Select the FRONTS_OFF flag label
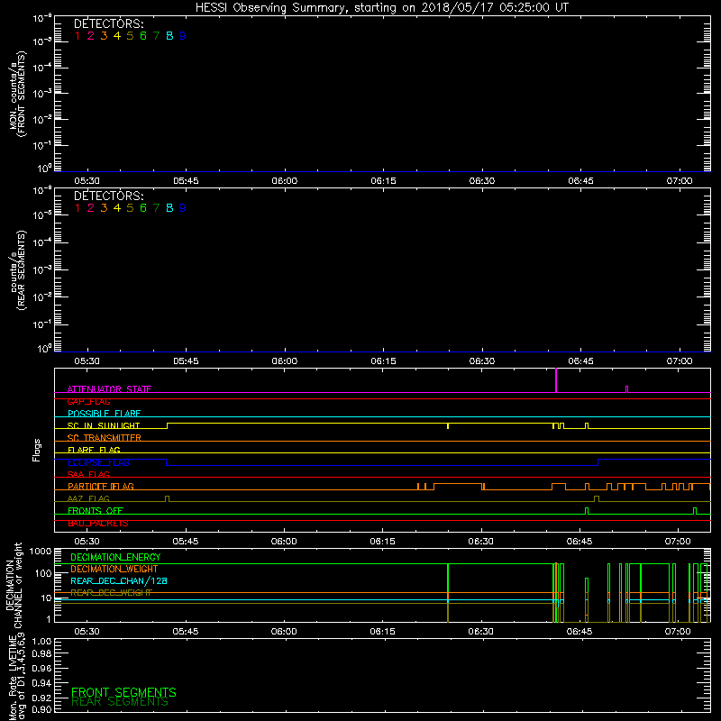 tap(96, 511)
